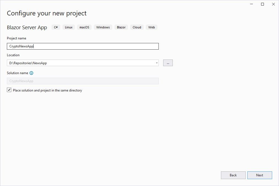Screen dimensions: 279x186
Task: Open the browse folder dialog with ellipsis button
Action: point(168,63)
